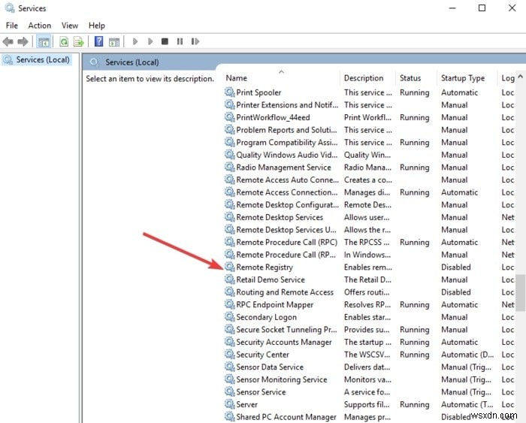
Task: Select the Routing and Remote Access service
Action: (285, 292)
